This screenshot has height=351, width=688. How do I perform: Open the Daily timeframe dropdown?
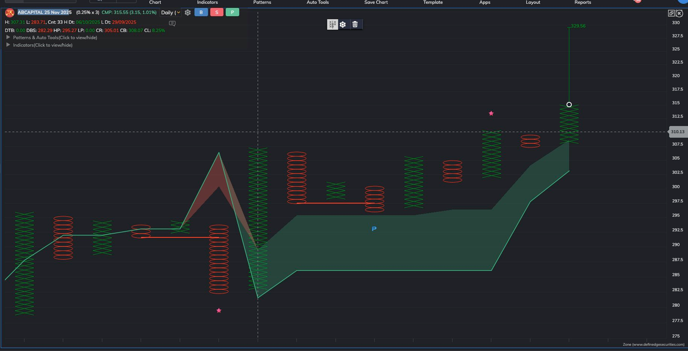170,12
